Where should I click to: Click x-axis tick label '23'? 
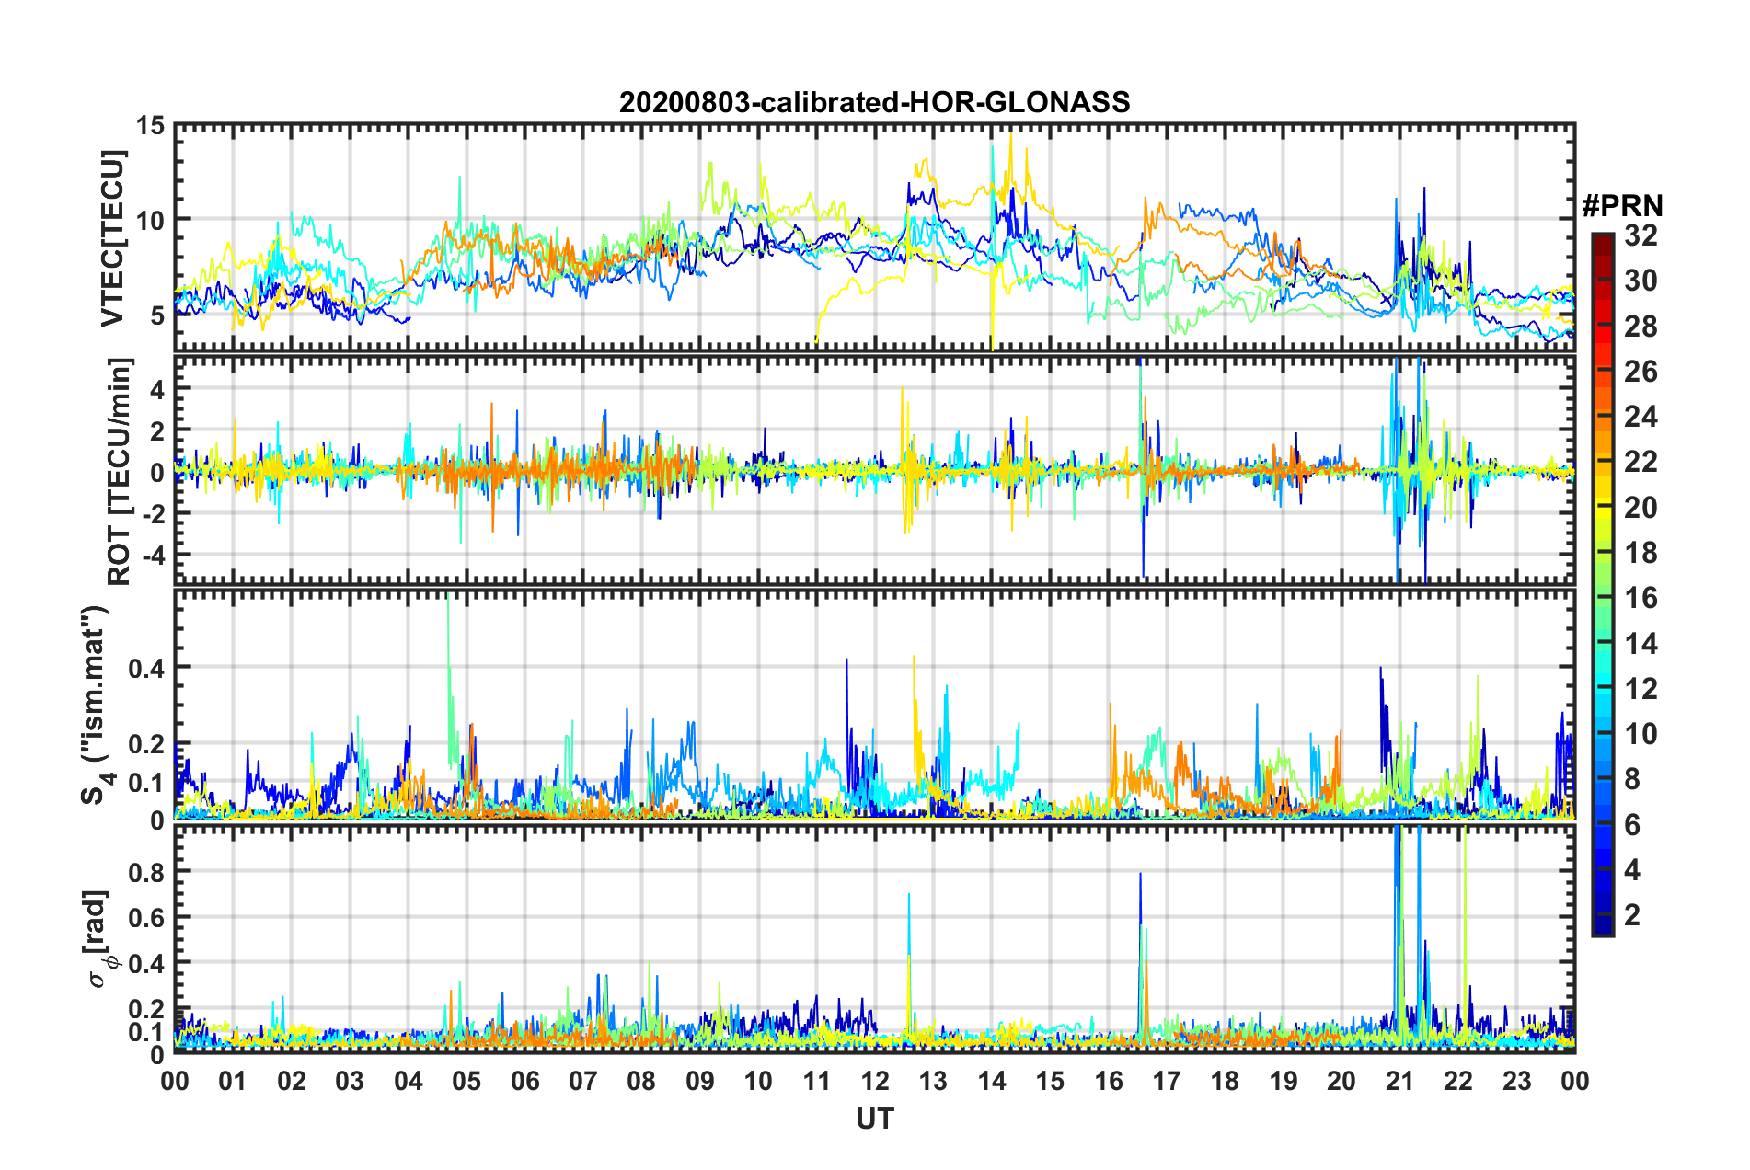pos(1516,1081)
